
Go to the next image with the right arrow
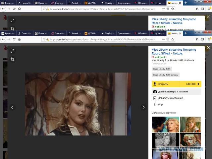[x=143, y=107]
